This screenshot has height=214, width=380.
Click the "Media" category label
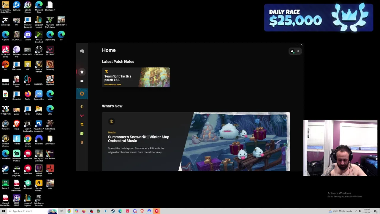coord(112,133)
